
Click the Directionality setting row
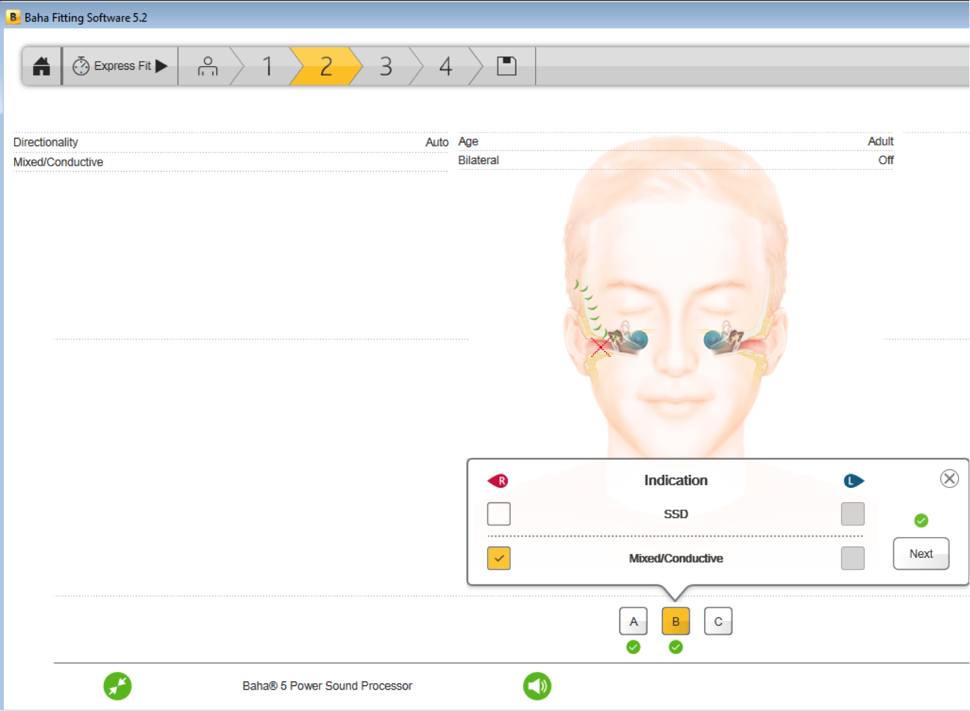coord(231,142)
